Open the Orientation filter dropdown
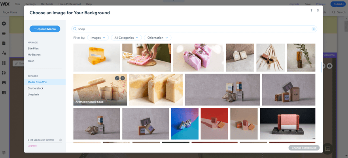This screenshot has width=348, height=158. 157,38
